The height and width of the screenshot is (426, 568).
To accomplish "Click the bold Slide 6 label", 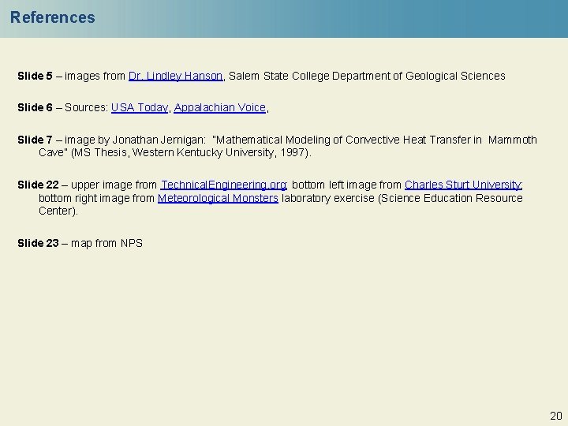I will [35, 108].
